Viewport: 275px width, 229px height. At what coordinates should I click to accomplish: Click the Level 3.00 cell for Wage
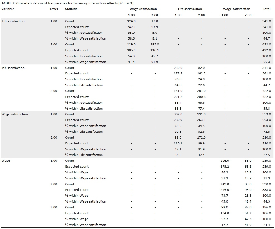point(54,207)
